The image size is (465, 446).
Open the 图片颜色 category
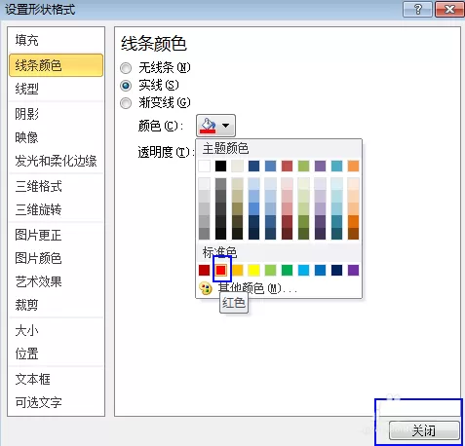(x=56, y=258)
